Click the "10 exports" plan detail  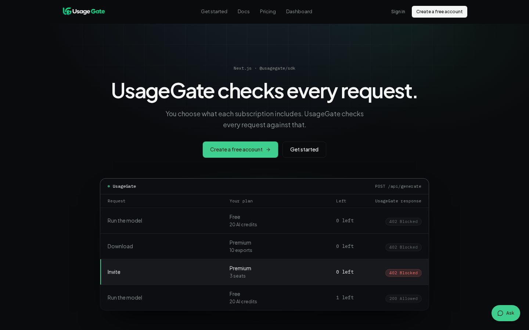pyautogui.click(x=241, y=250)
